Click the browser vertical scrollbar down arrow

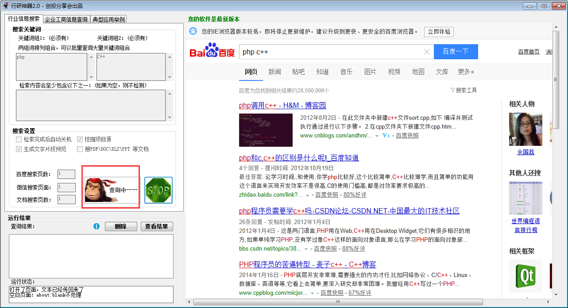pos(556,295)
